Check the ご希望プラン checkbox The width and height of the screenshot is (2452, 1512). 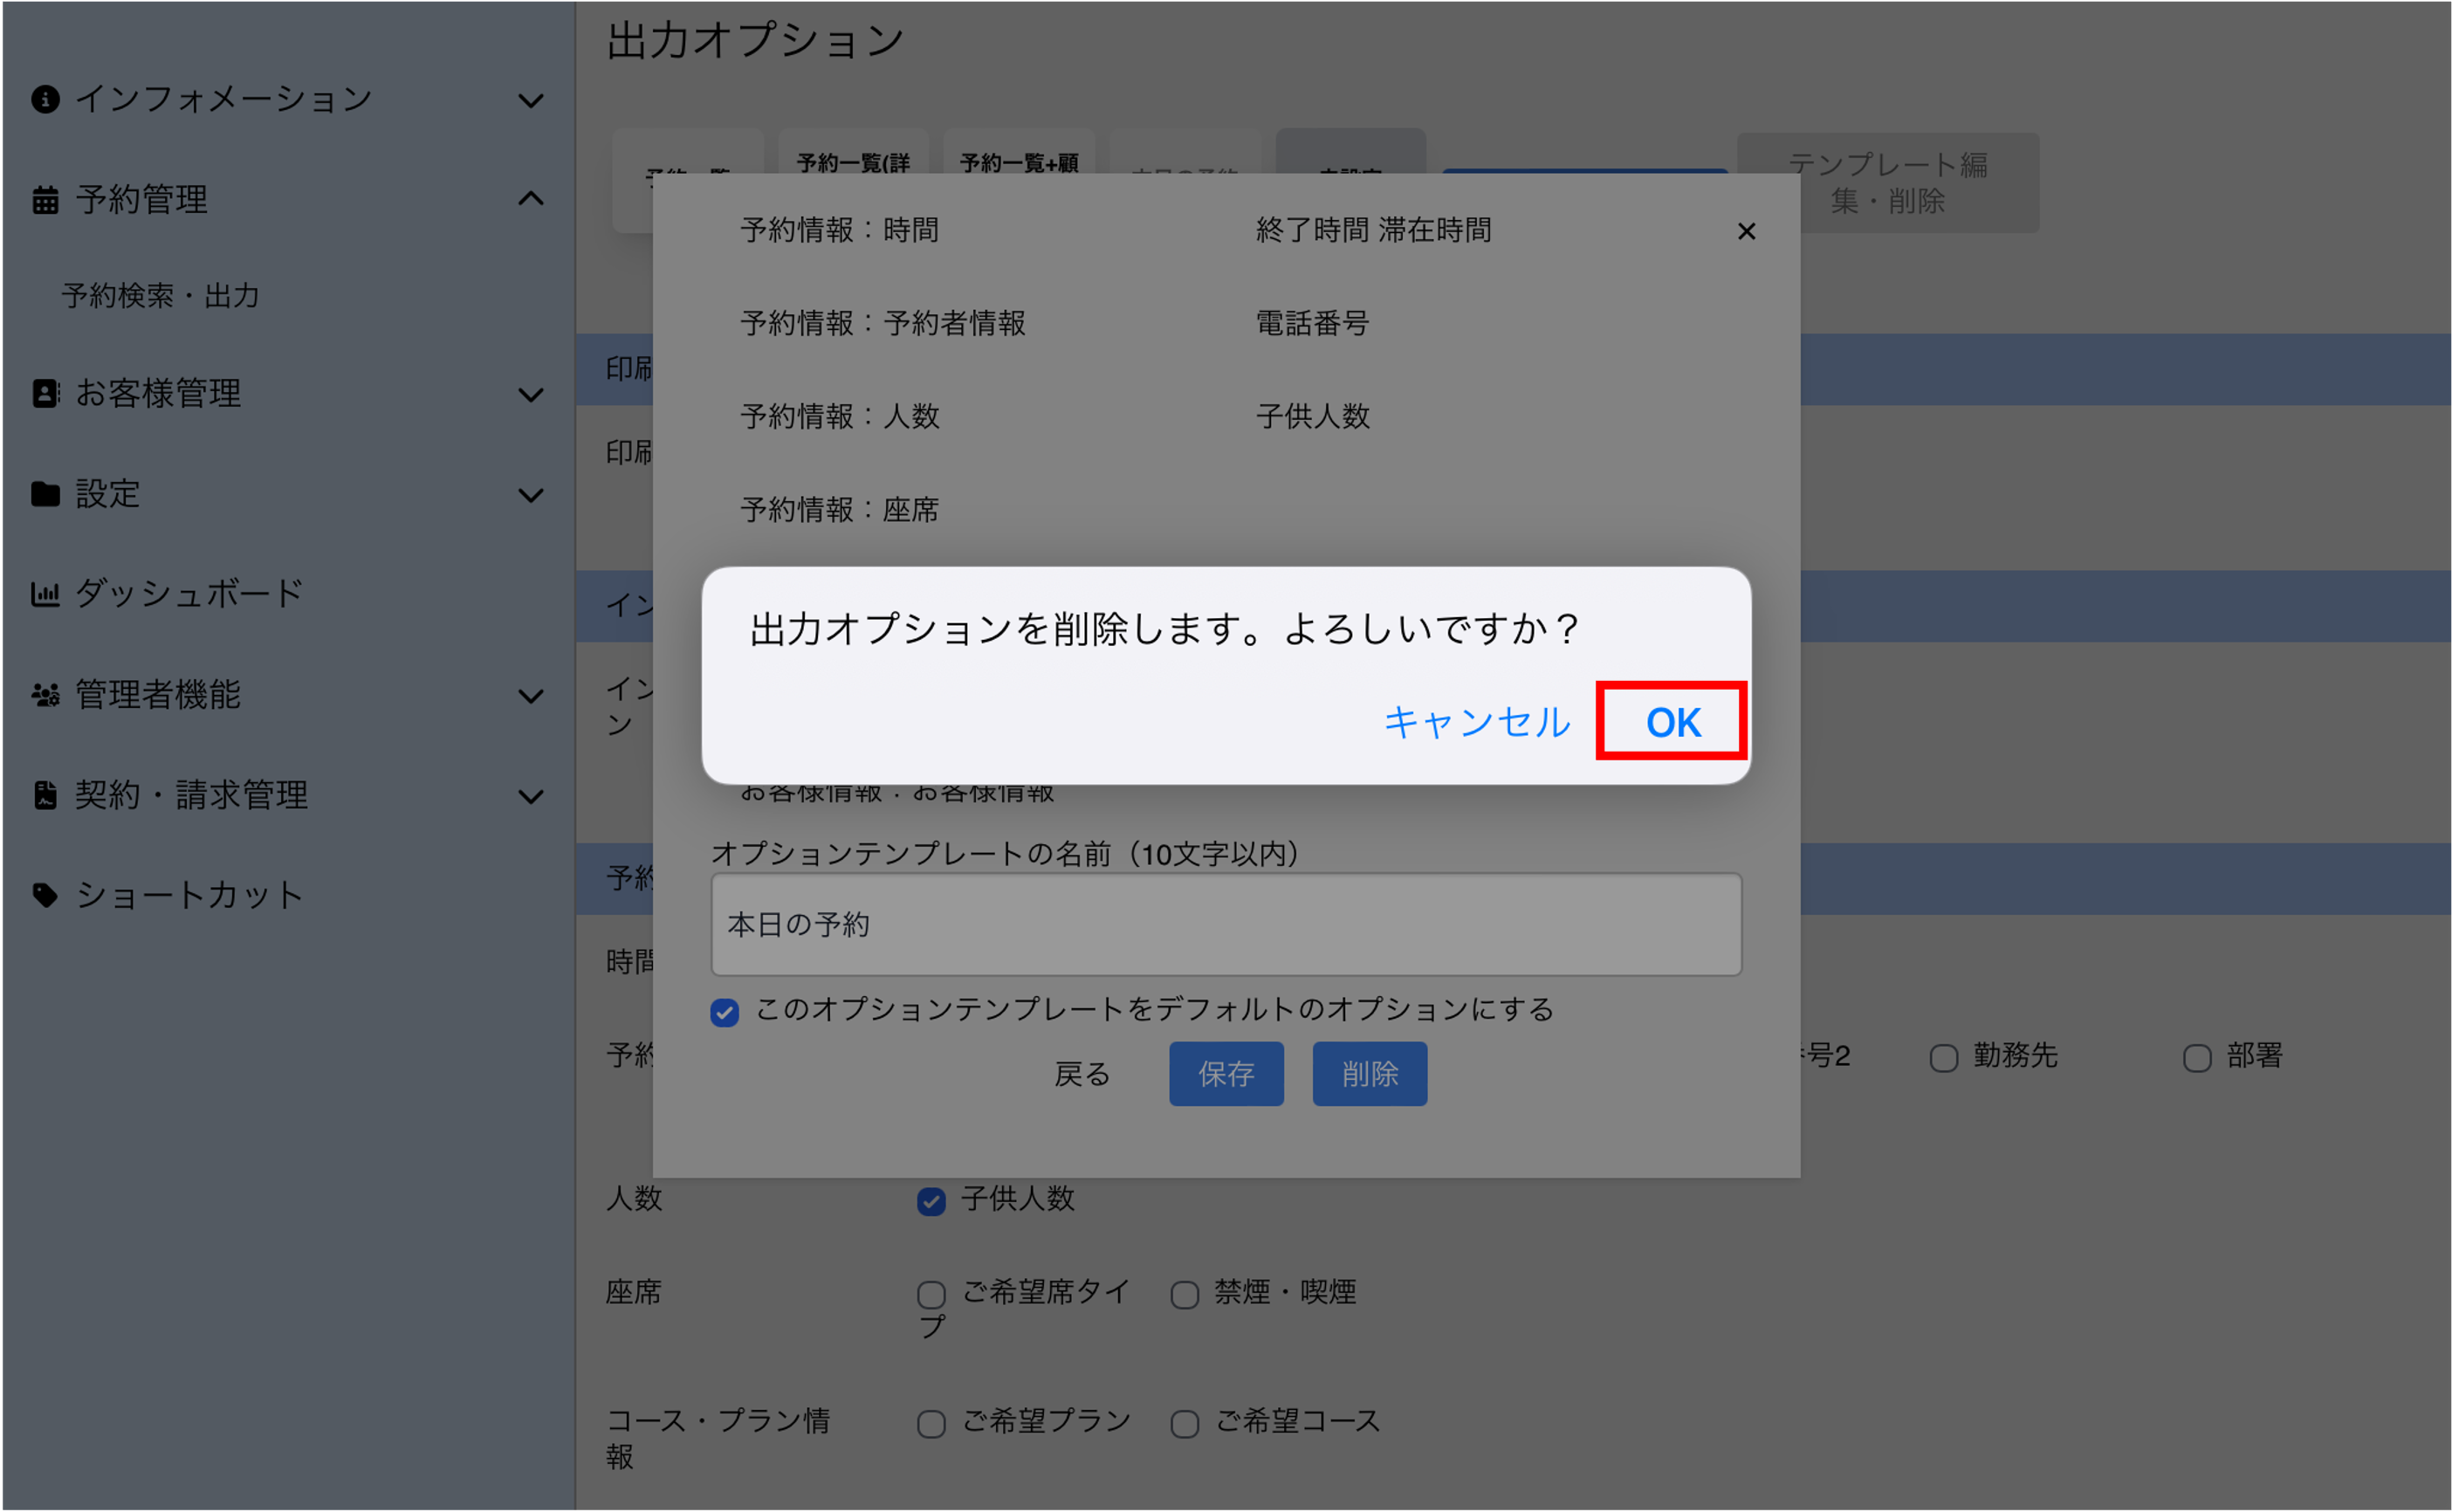pyautogui.click(x=931, y=1424)
